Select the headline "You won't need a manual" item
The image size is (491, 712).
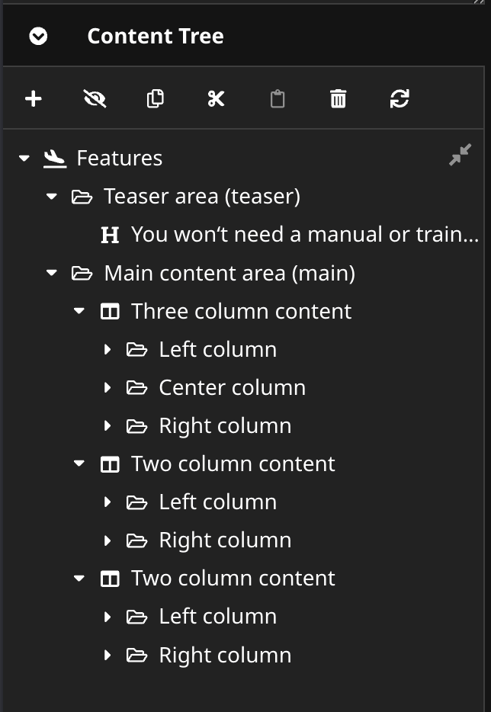click(x=305, y=235)
